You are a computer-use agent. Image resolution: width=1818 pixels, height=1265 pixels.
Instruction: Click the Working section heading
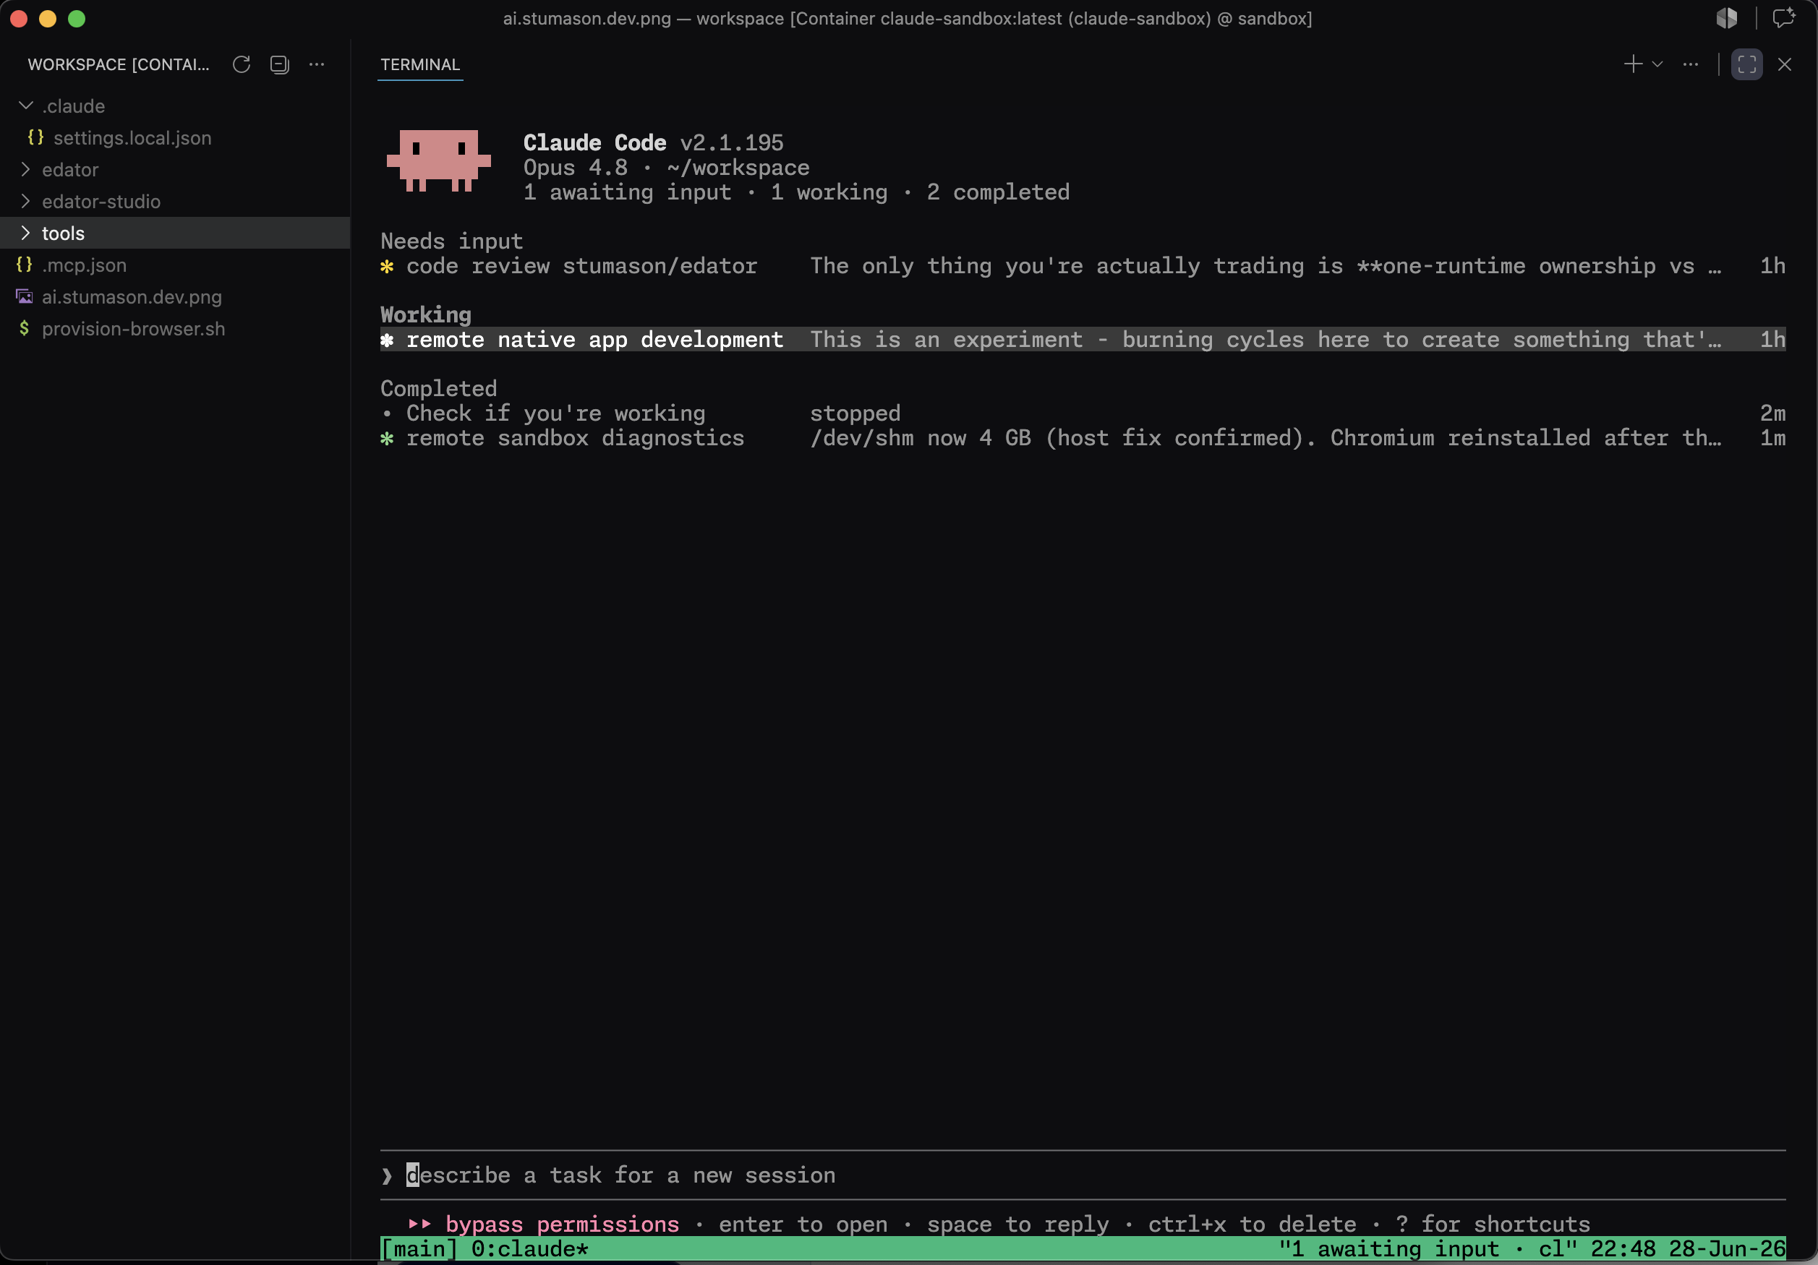coord(426,315)
